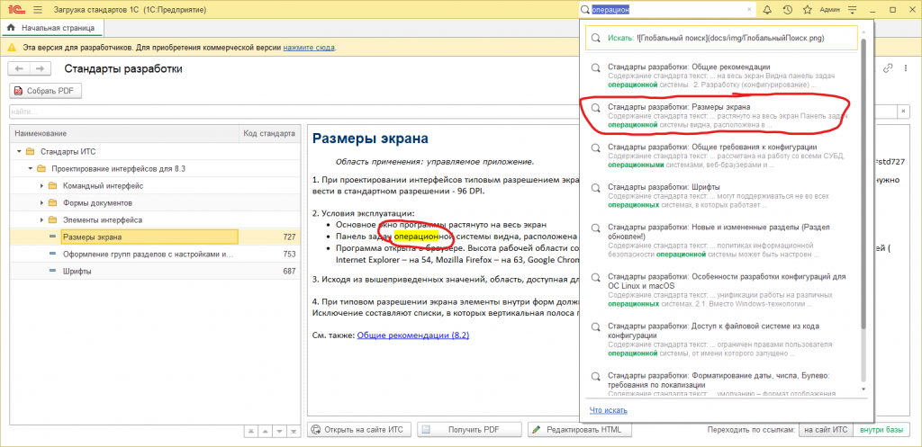922x447 pixels.
Task: Open the history clock icon
Action: pyautogui.click(x=787, y=10)
